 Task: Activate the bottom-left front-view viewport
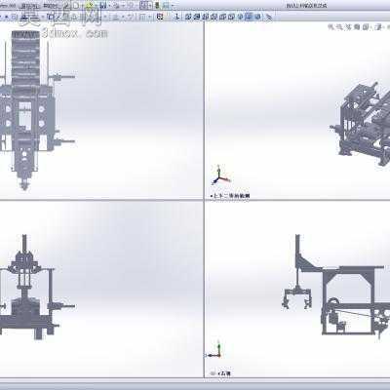101,290
